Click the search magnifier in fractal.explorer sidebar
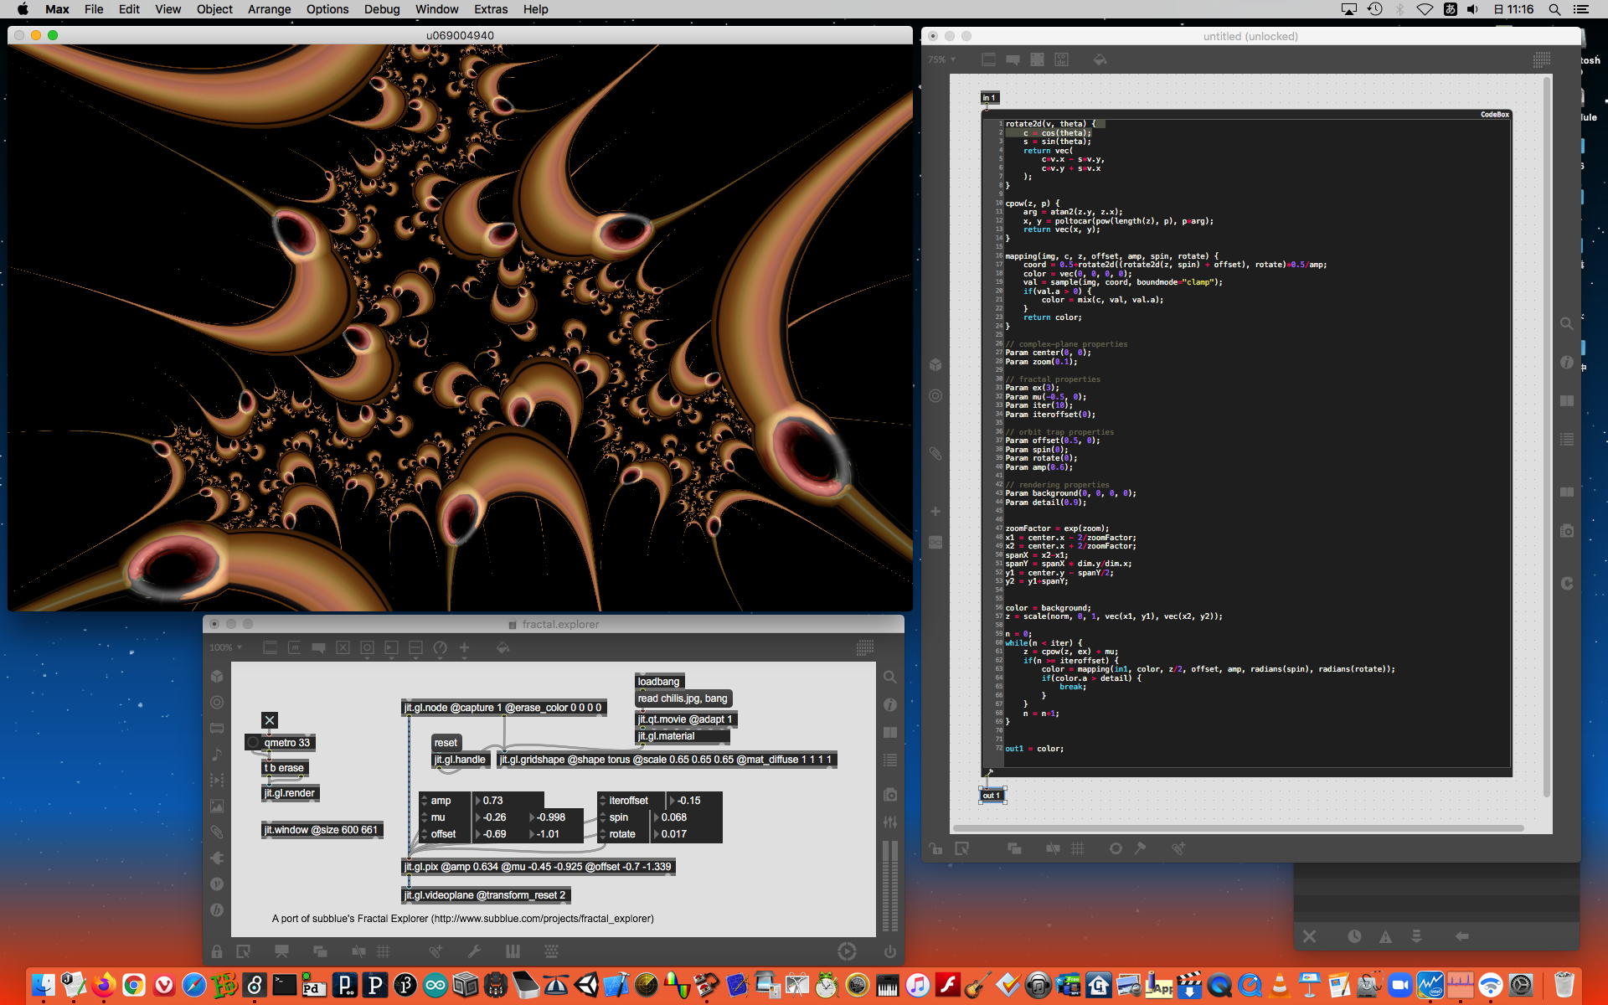 click(889, 677)
